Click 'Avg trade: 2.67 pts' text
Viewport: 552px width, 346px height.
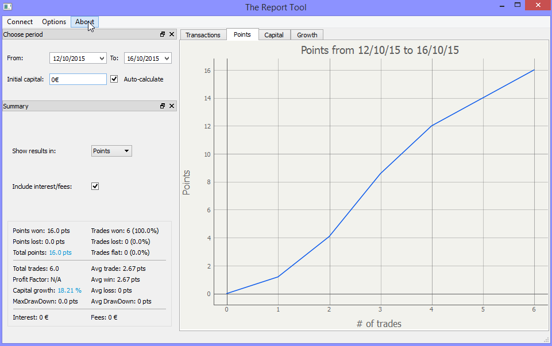pyautogui.click(x=118, y=269)
